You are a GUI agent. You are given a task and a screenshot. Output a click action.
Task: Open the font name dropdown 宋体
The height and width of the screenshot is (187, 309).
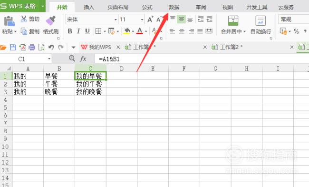tap(116, 20)
